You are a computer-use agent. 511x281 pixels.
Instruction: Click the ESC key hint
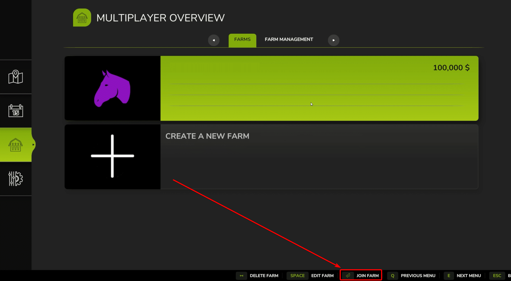point(497,276)
